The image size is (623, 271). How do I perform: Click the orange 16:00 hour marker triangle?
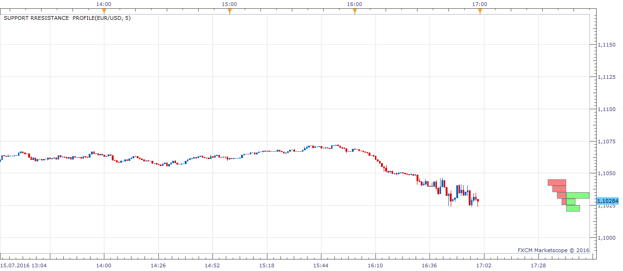click(x=354, y=12)
